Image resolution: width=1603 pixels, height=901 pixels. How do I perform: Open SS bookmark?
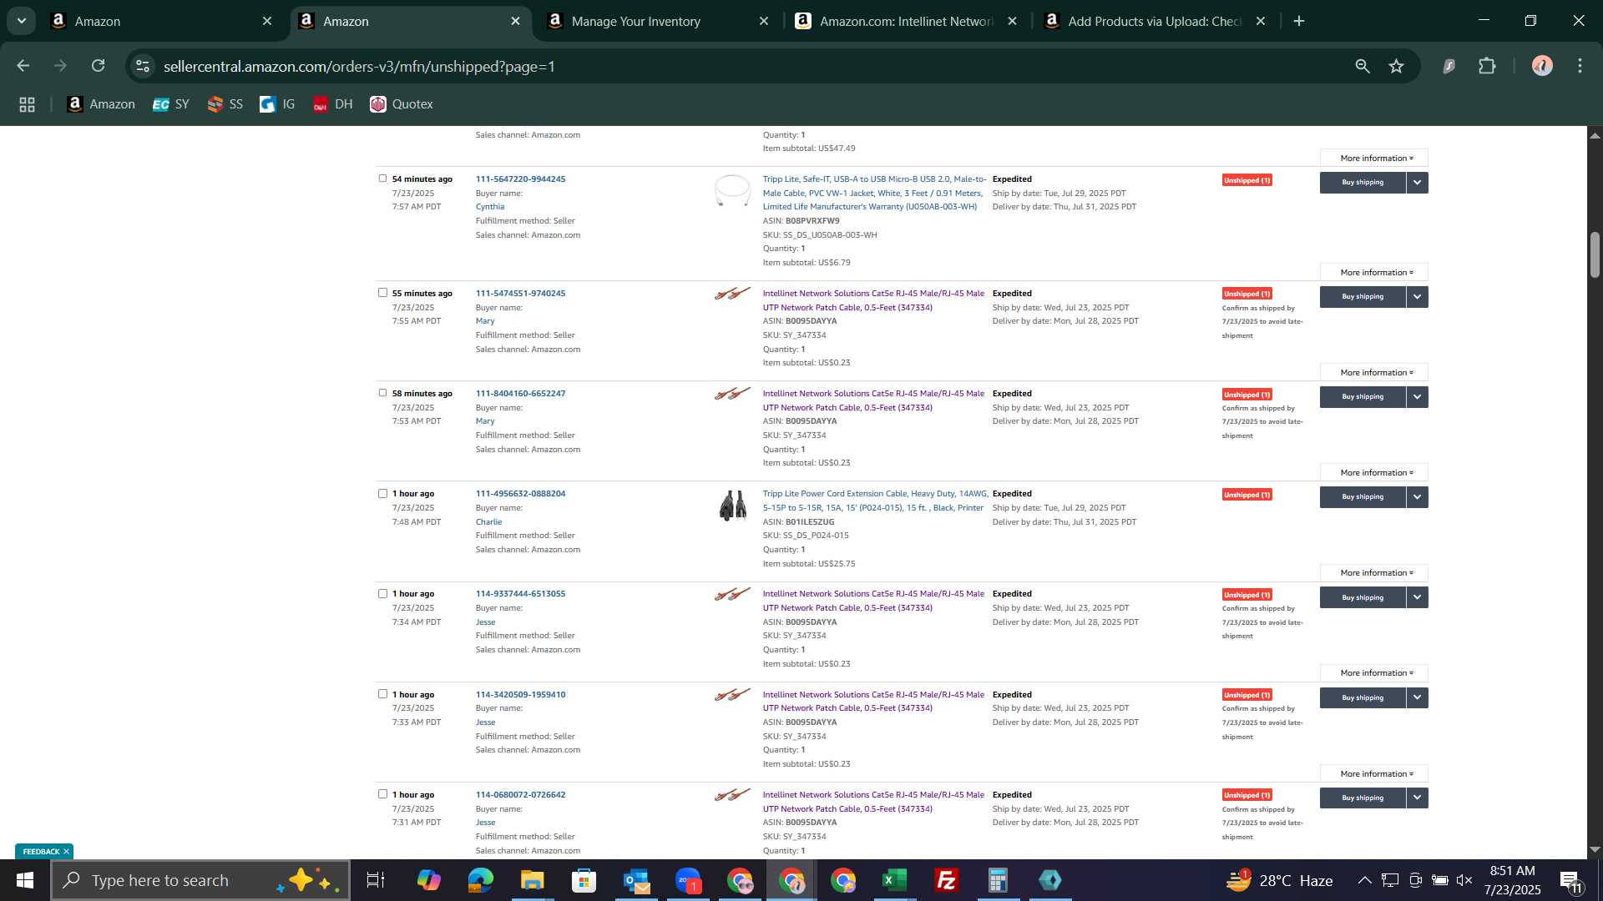225,104
